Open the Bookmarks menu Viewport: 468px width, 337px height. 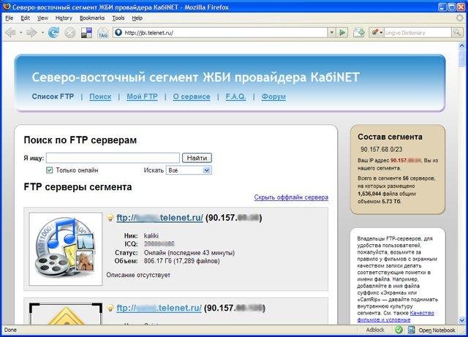(92, 18)
